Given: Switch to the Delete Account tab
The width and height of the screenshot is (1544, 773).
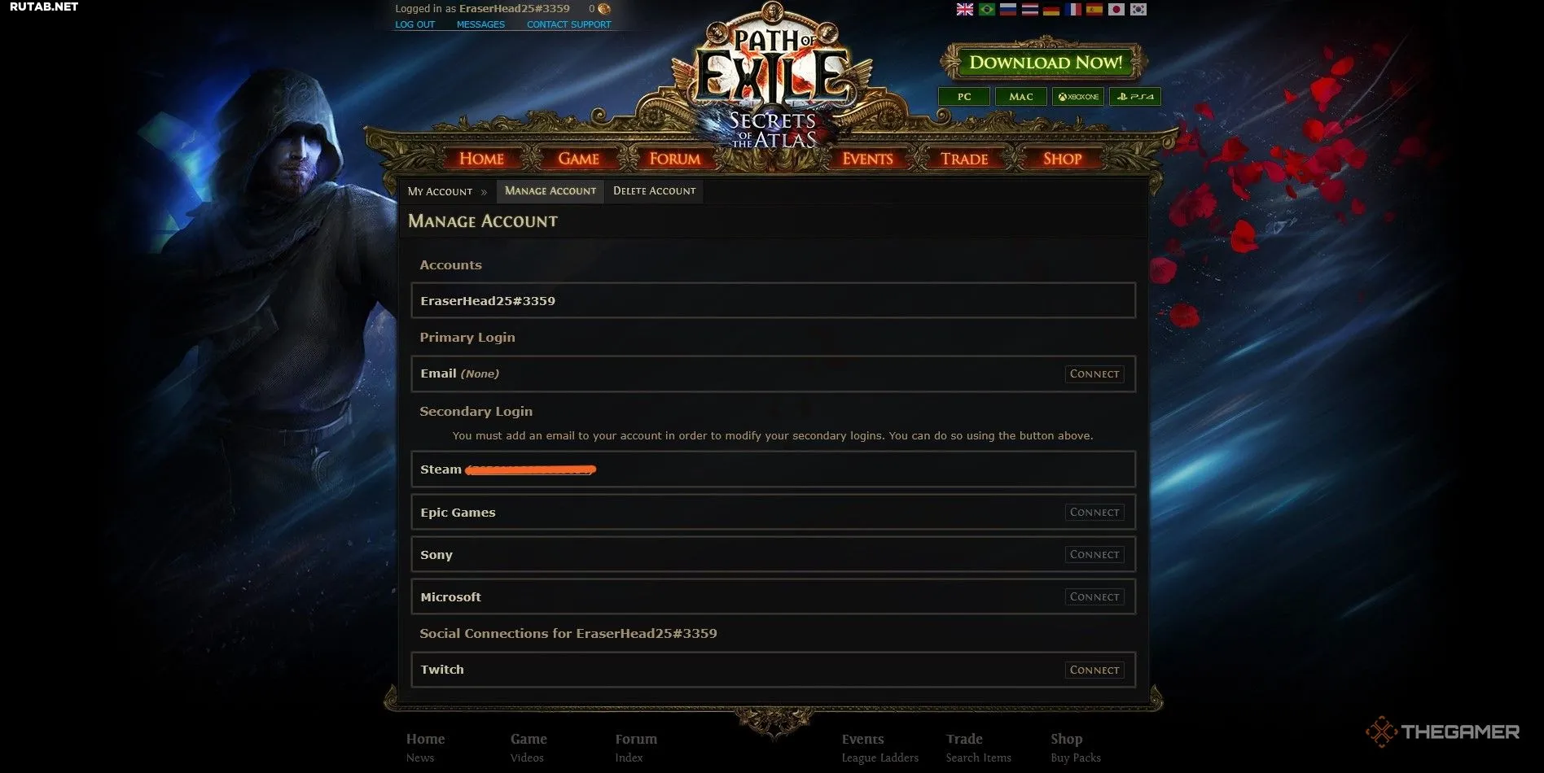Looking at the screenshot, I should tap(654, 191).
